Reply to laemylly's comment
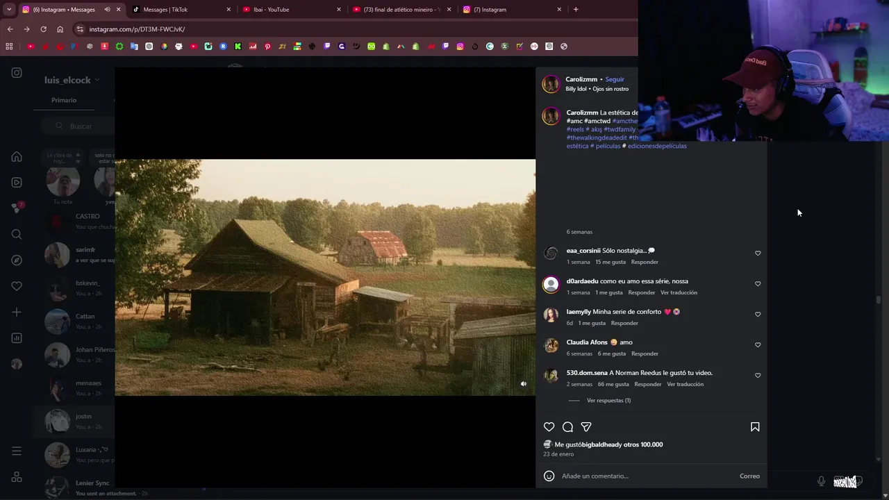Viewport: 889px width, 500px height. click(624, 323)
